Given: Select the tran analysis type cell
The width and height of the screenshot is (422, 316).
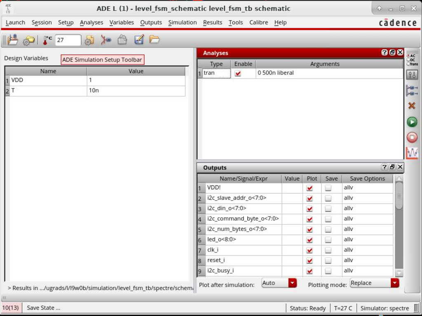Looking at the screenshot, I should point(216,73).
